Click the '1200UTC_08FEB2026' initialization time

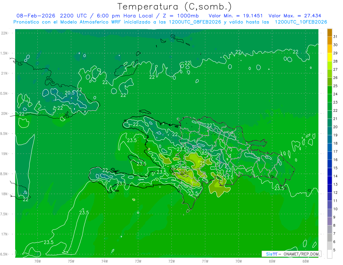pos(195,22)
